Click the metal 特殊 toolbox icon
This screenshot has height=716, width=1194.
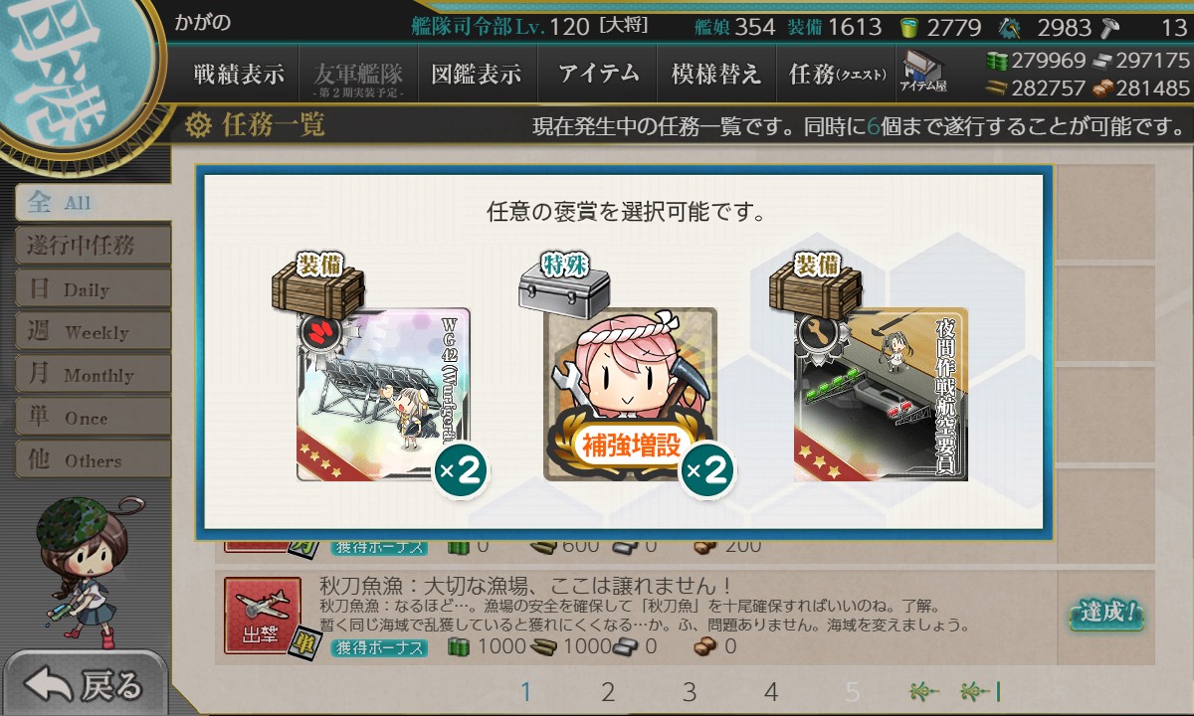click(565, 281)
